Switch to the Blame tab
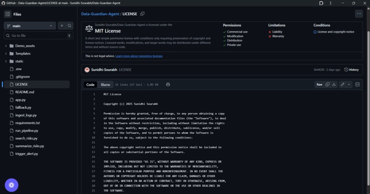 click(105, 85)
